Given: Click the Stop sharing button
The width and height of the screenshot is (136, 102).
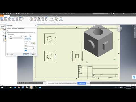Looking at the screenshot, I should [82, 83].
